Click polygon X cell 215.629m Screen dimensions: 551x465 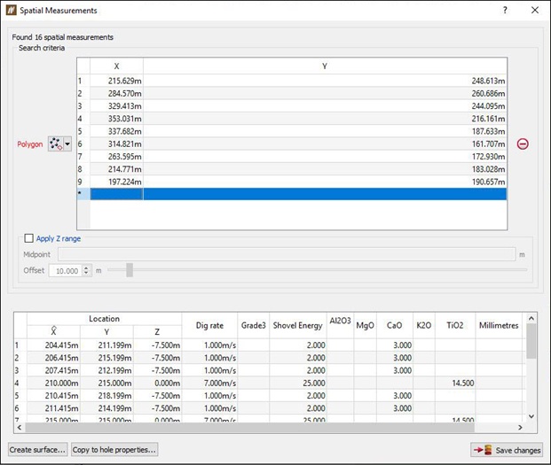[x=116, y=81]
